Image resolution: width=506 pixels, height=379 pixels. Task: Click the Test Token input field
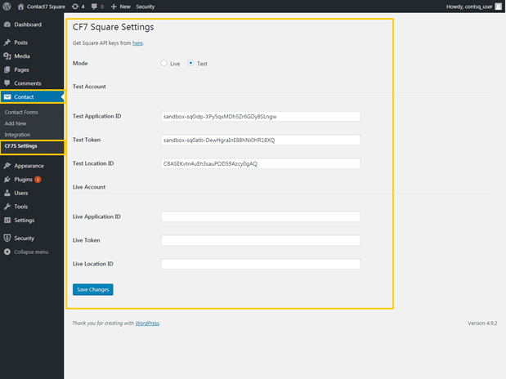261,140
